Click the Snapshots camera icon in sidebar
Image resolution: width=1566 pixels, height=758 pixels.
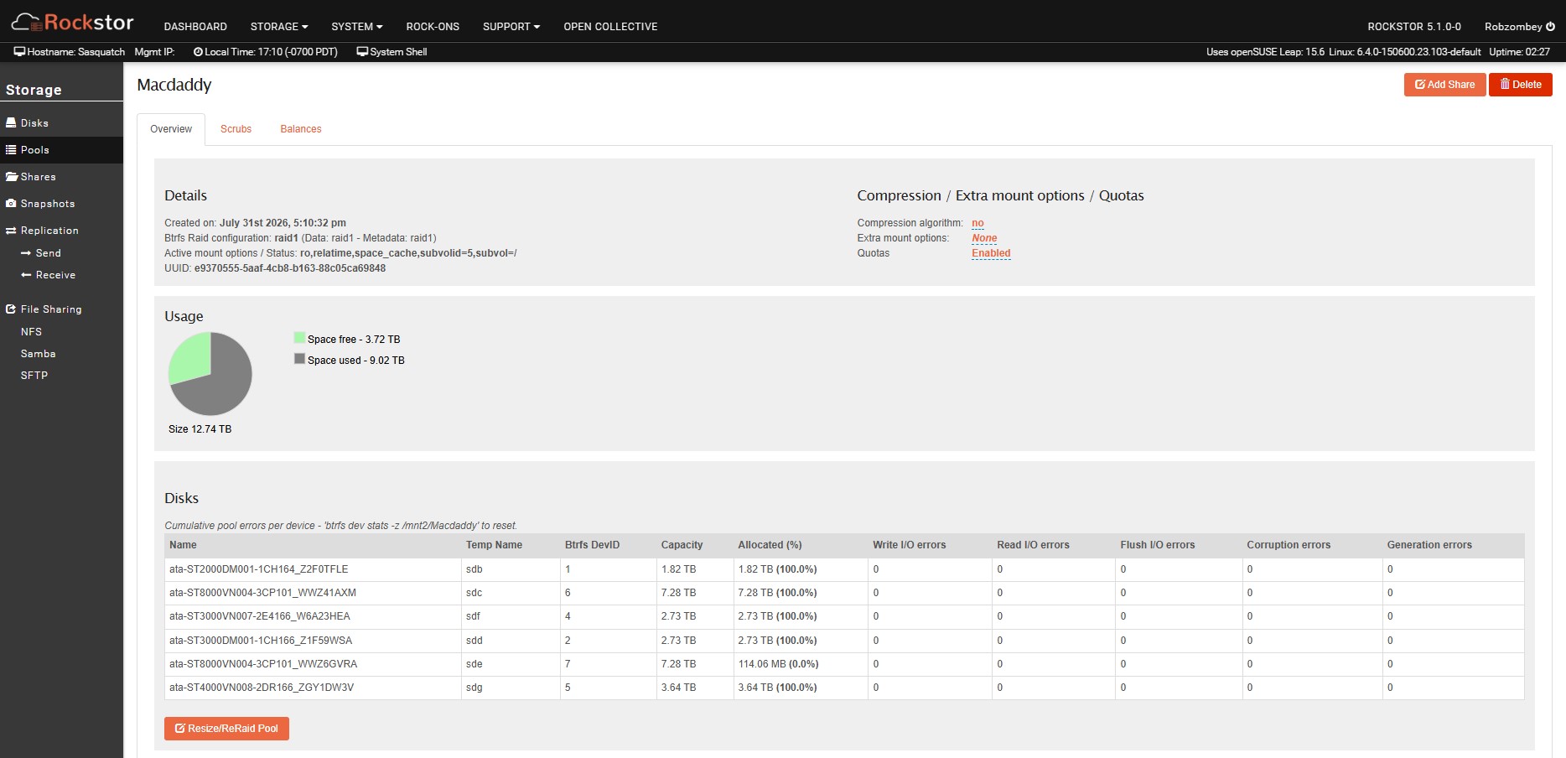[x=11, y=203]
